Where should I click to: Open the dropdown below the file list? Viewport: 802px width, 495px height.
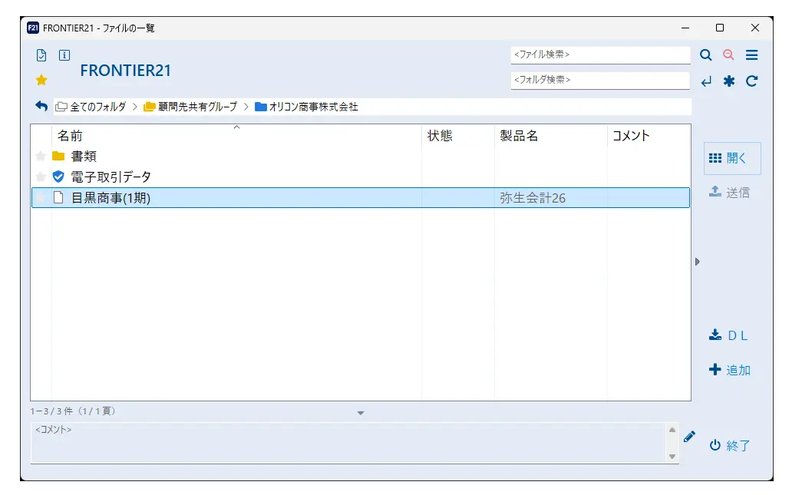coord(361,413)
